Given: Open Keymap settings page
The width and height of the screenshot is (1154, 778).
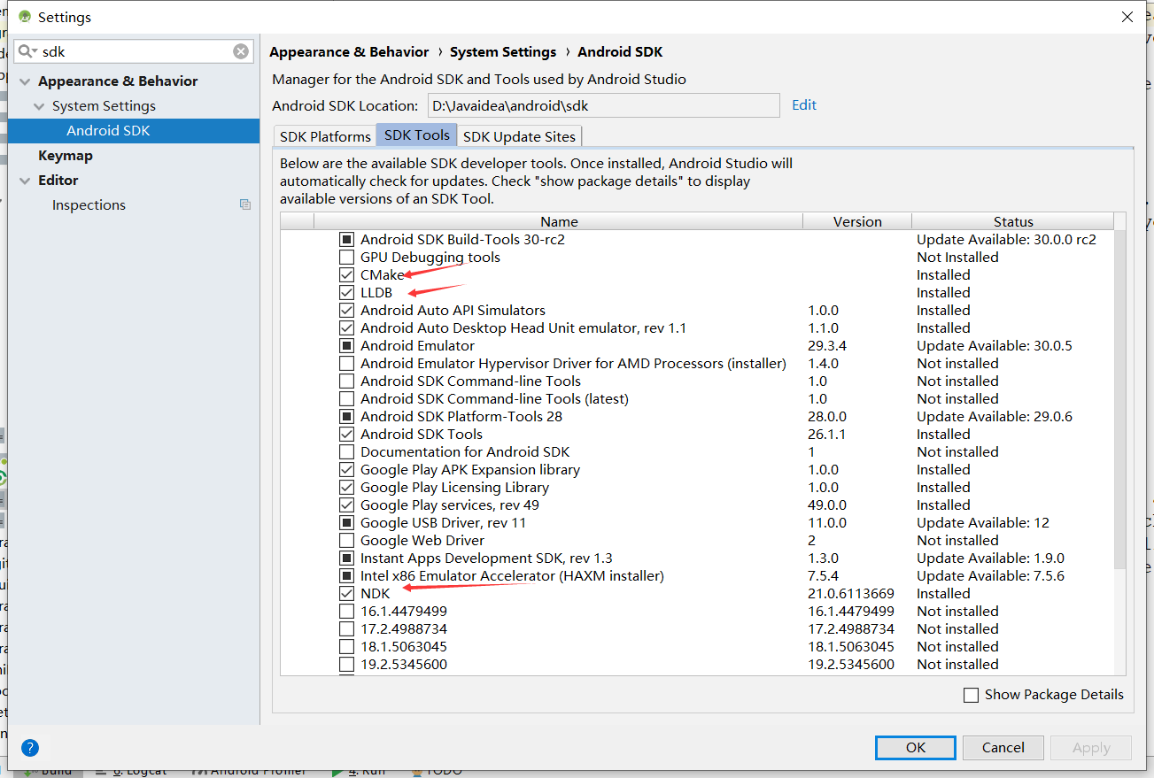Looking at the screenshot, I should coord(66,155).
